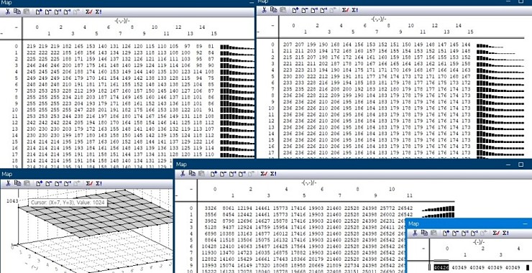Click sigma checkmark icon in 3D surface Map window
The height and width of the screenshot is (273, 532).
88,183
